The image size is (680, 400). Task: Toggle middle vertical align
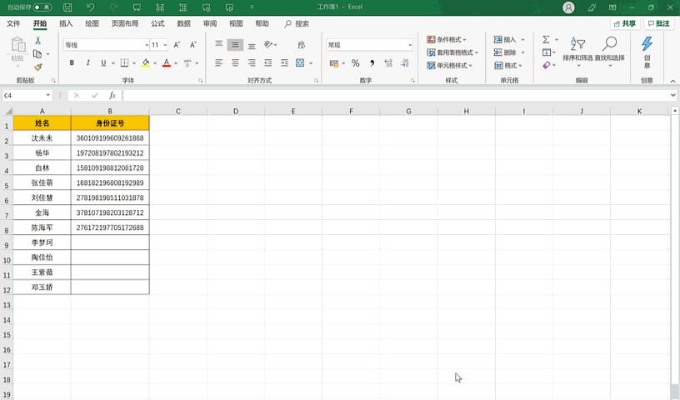point(235,44)
